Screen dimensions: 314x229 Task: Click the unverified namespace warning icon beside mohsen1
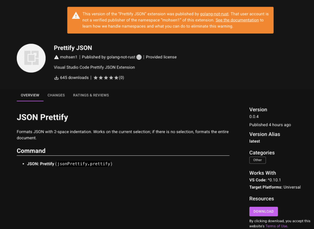pyautogui.click(x=56, y=57)
